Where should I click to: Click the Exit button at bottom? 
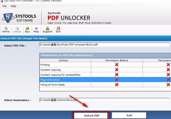[129, 115]
